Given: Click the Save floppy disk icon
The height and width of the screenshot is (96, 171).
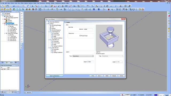Looking at the screenshot, I should 7,6.
